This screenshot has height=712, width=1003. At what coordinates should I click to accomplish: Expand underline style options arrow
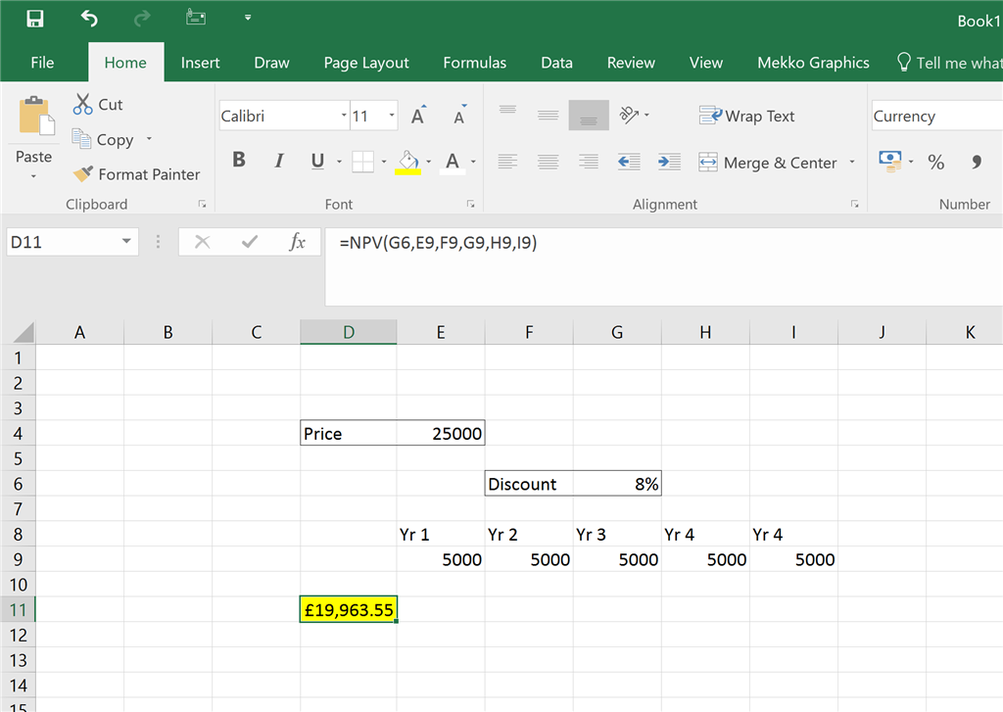tap(339, 162)
